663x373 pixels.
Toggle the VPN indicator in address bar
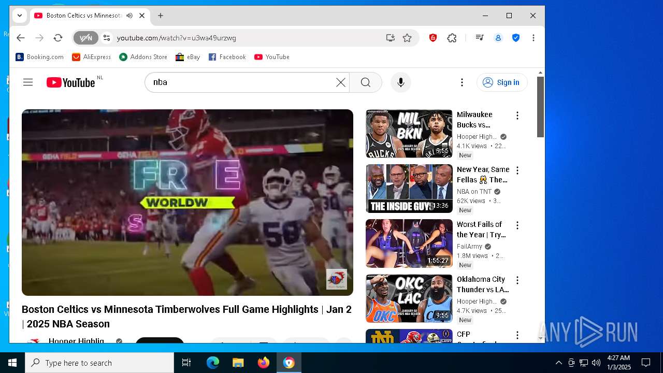[x=85, y=38]
